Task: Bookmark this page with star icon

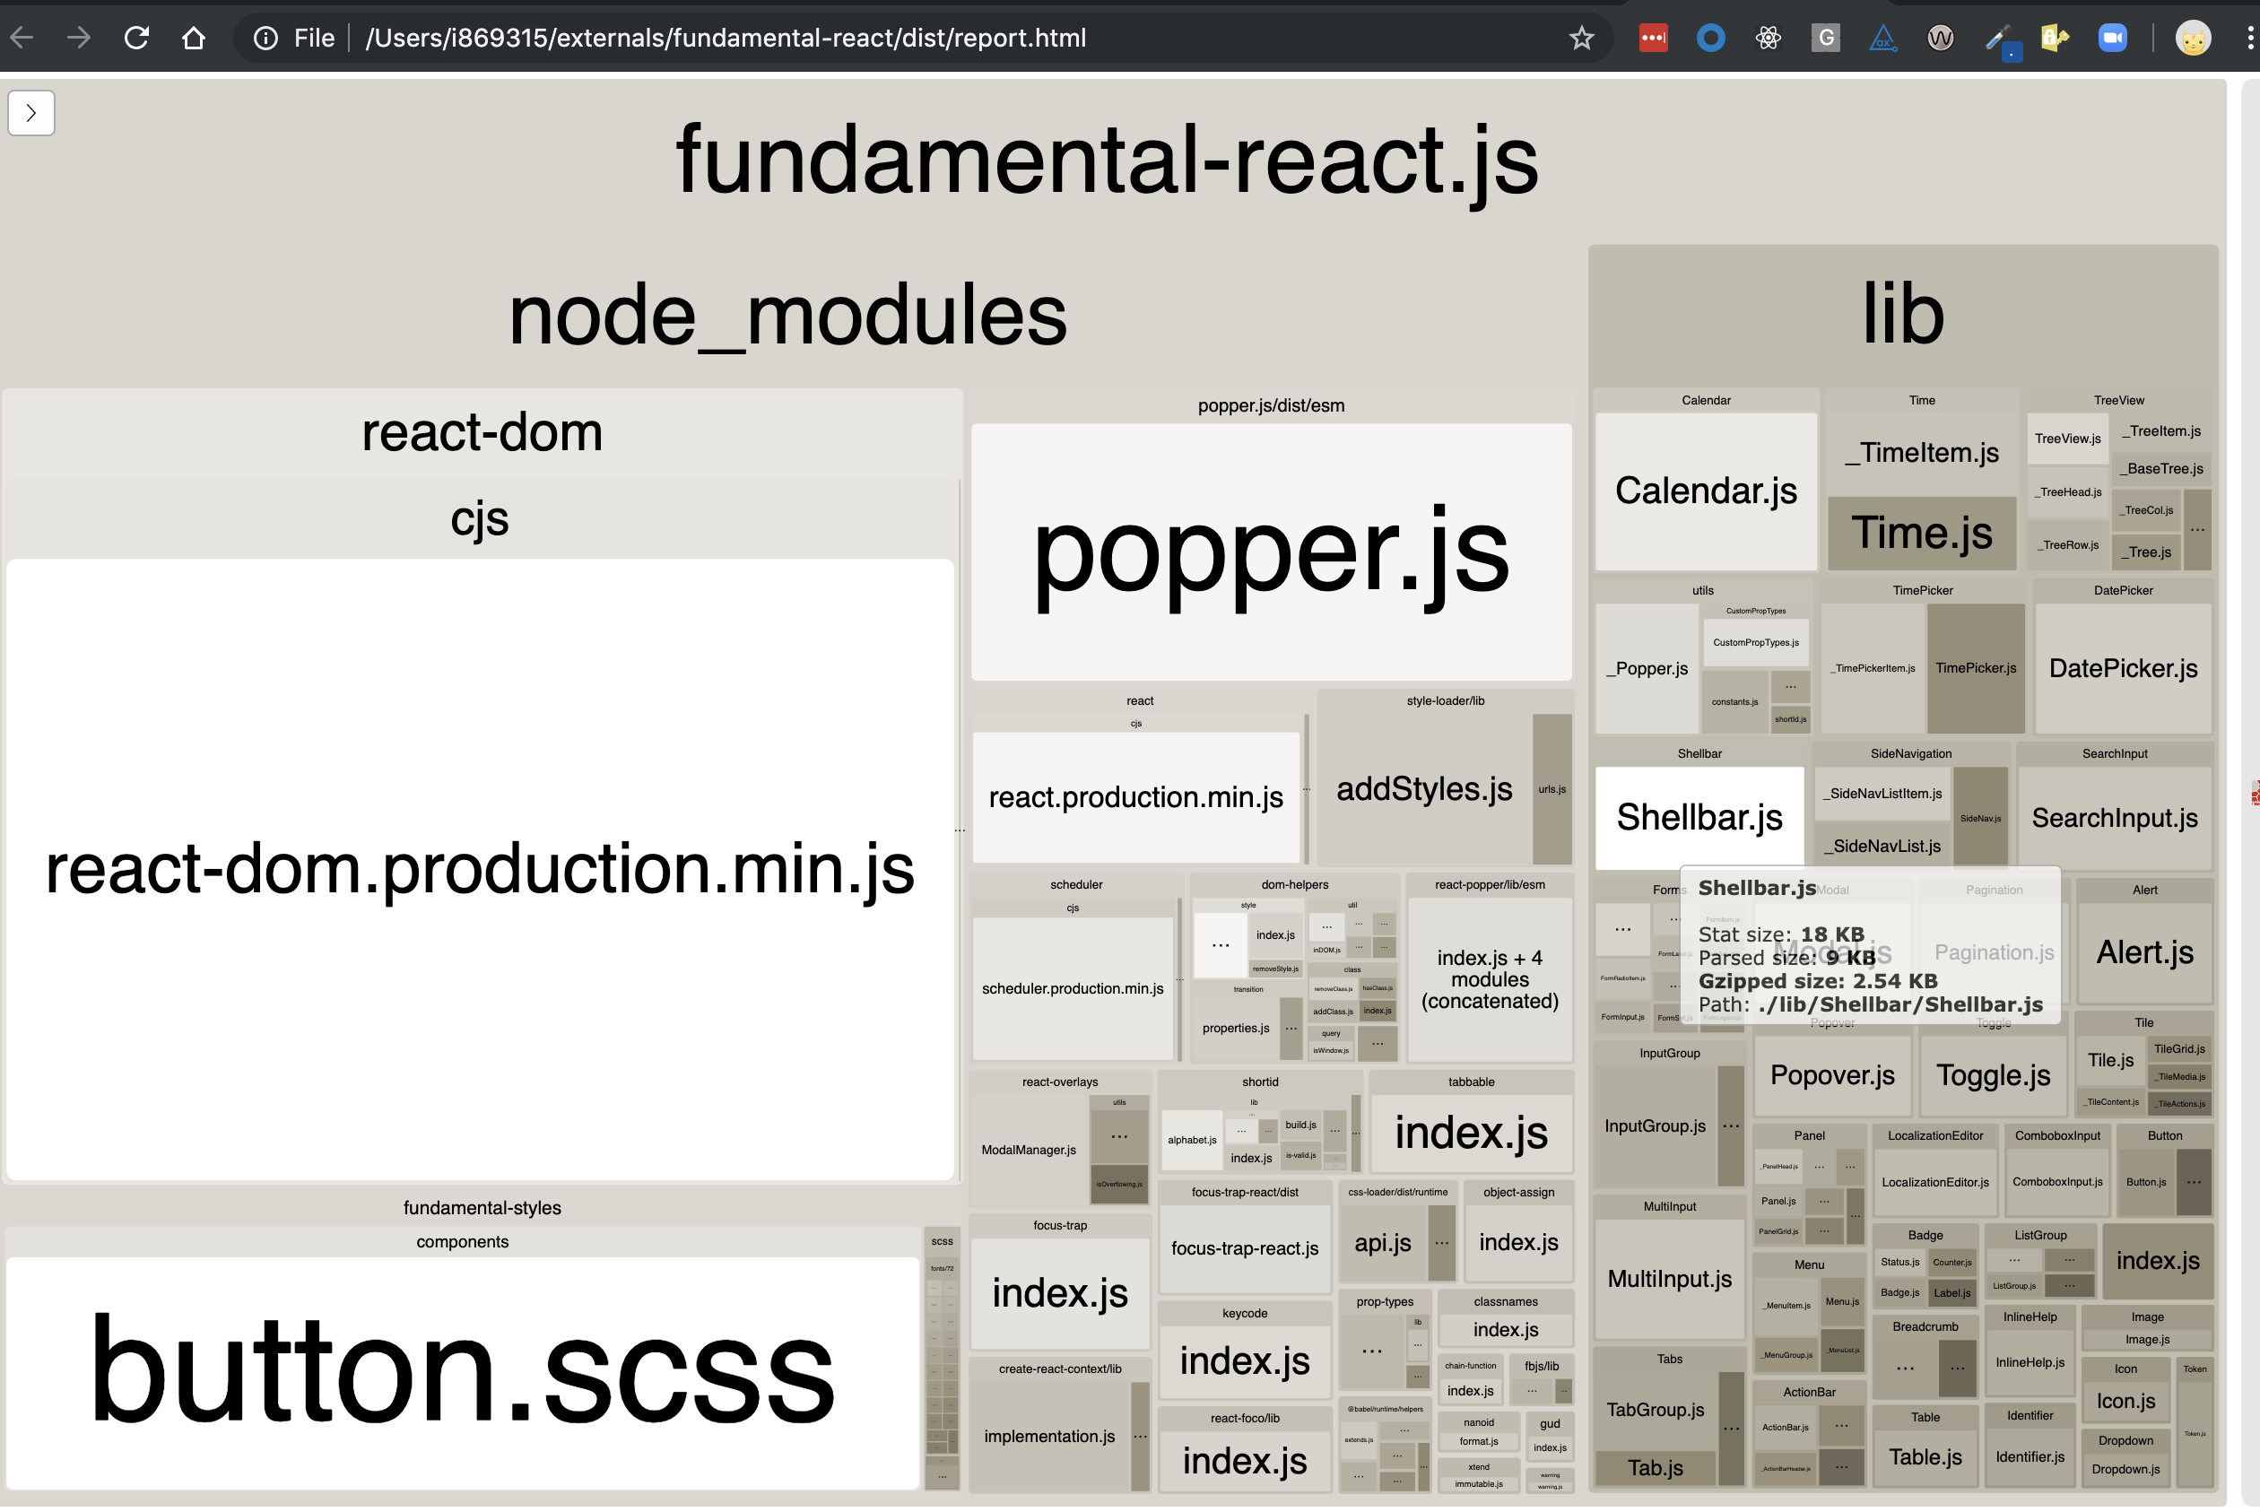Action: point(1581,39)
